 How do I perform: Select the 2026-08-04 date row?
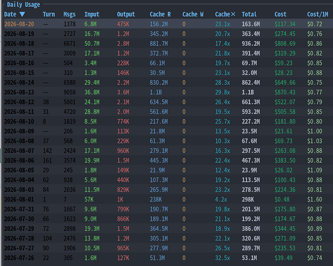168,180
